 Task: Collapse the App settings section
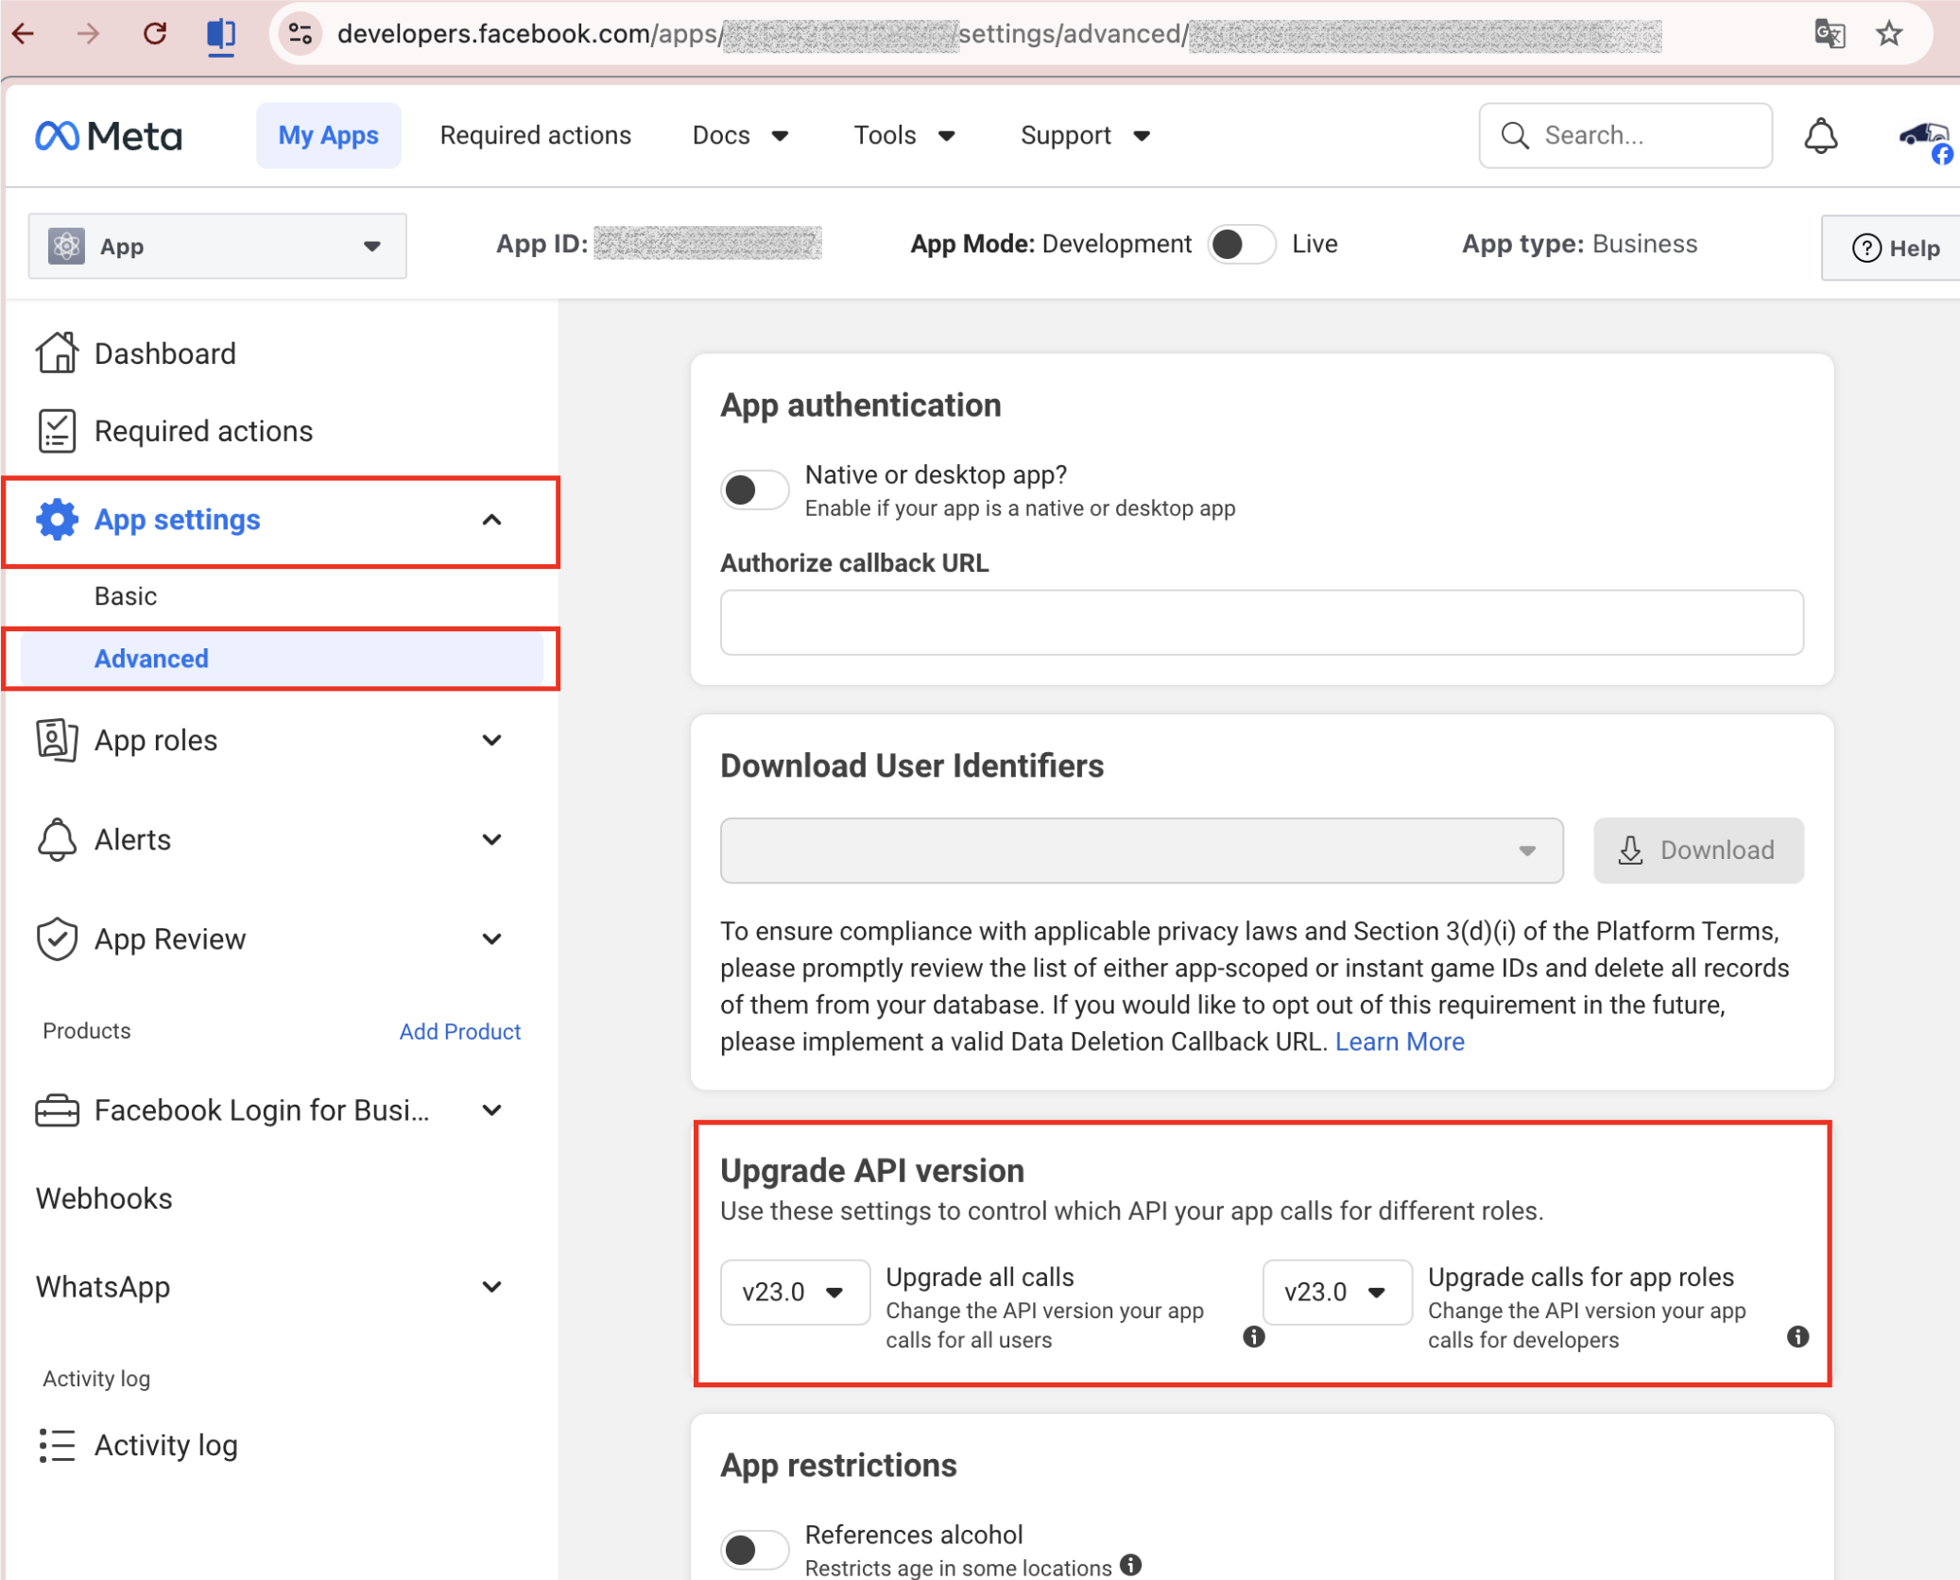click(x=491, y=520)
